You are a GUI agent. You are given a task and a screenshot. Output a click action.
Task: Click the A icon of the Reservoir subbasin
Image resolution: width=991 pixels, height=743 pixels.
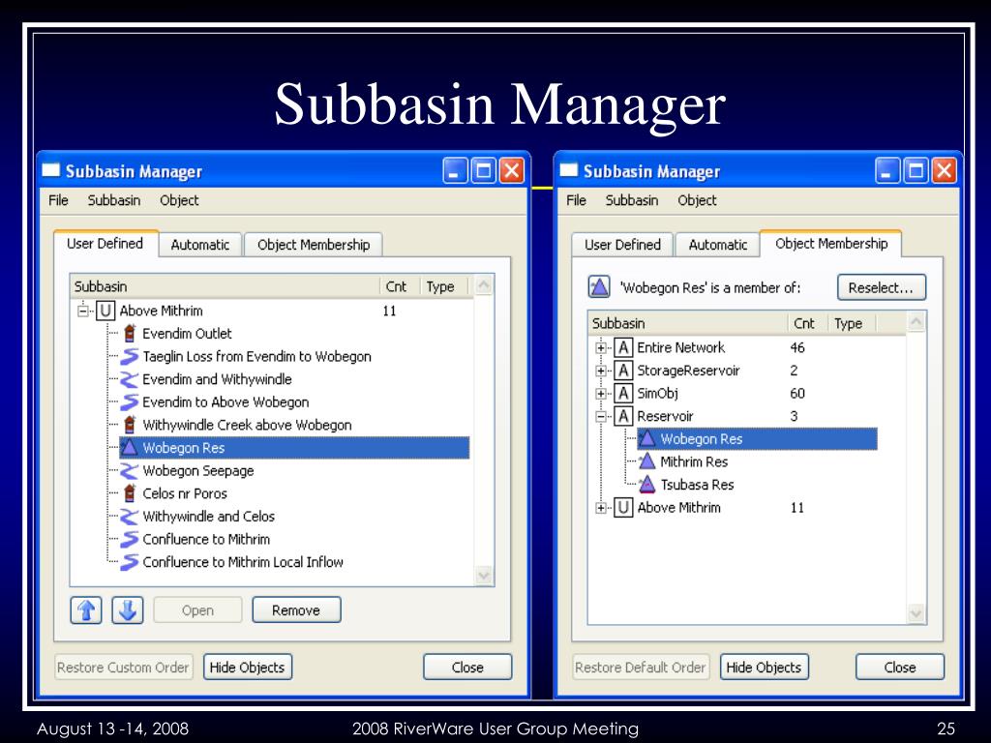[623, 416]
